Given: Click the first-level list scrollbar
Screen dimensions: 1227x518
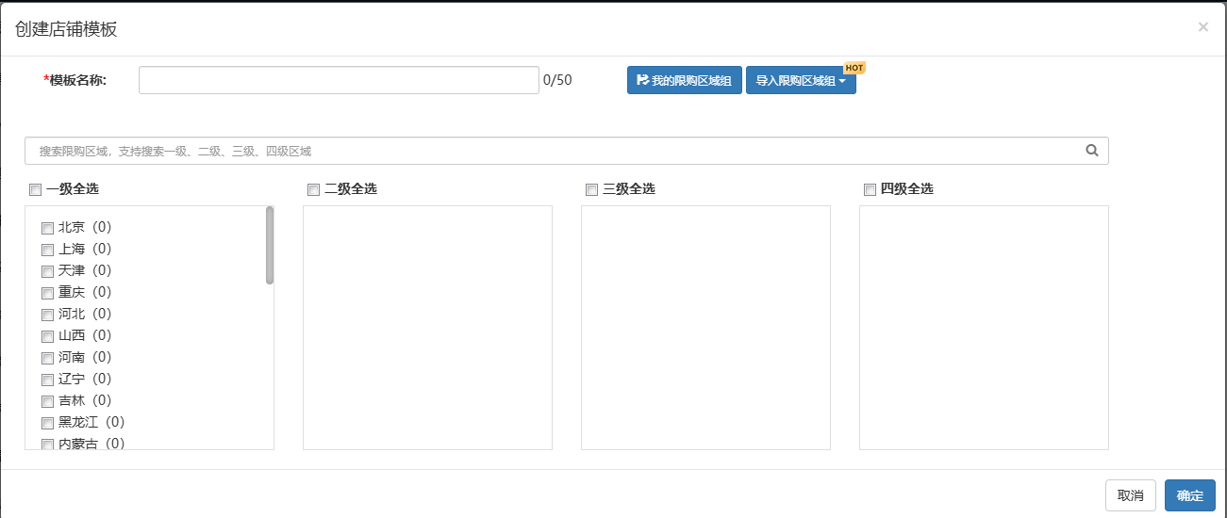Looking at the screenshot, I should pos(270,245).
